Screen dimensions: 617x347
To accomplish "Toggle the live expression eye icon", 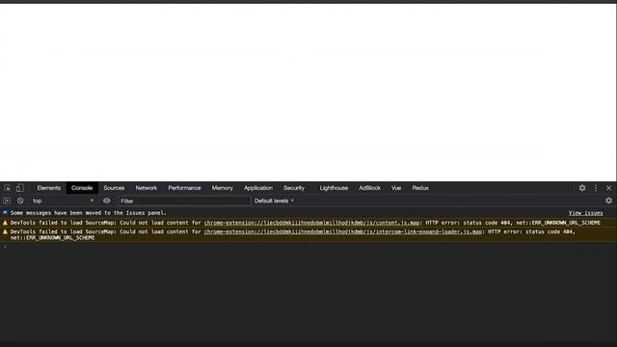I will coord(107,200).
